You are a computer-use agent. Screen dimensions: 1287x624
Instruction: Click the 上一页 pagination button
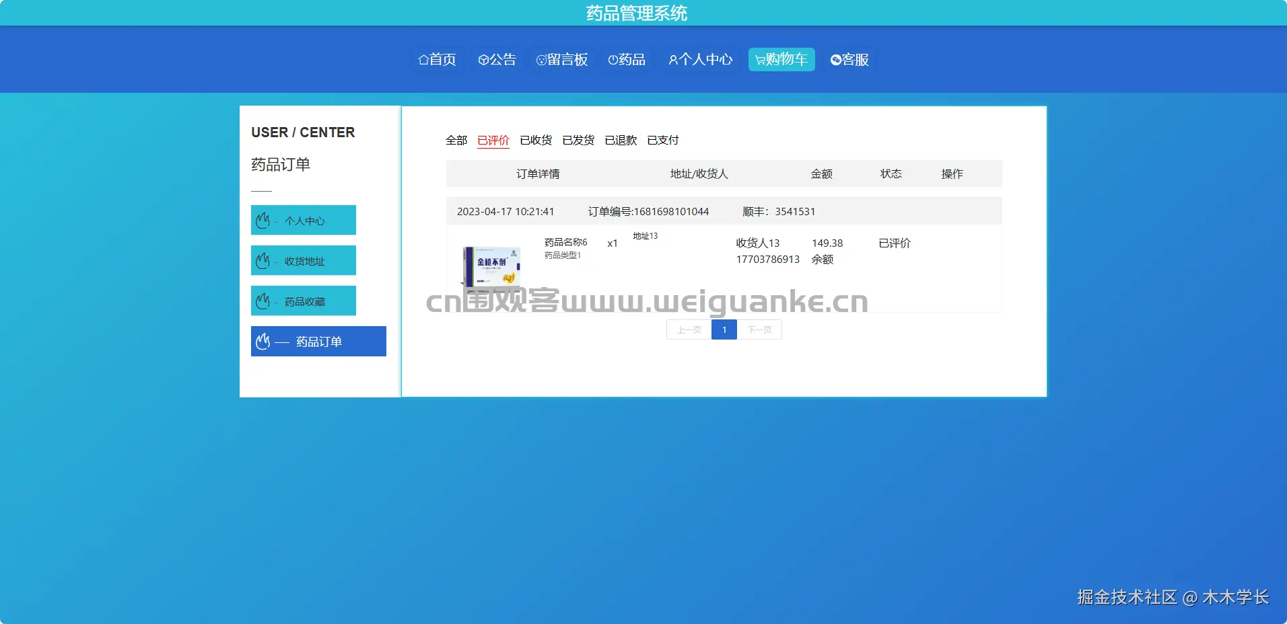coord(689,329)
